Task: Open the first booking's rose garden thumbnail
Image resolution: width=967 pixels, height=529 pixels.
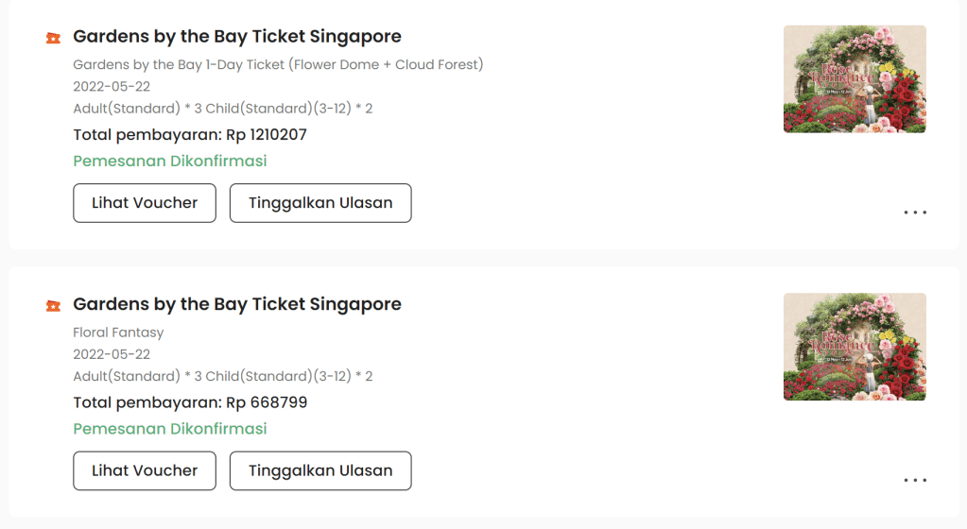Action: (855, 78)
